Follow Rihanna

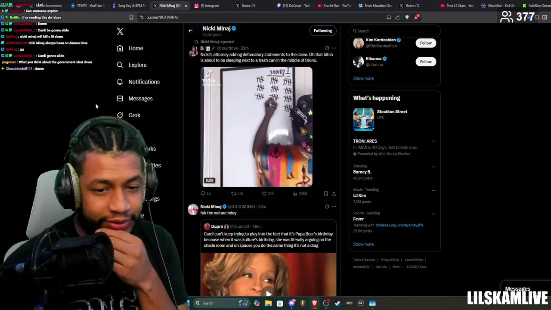tap(426, 62)
